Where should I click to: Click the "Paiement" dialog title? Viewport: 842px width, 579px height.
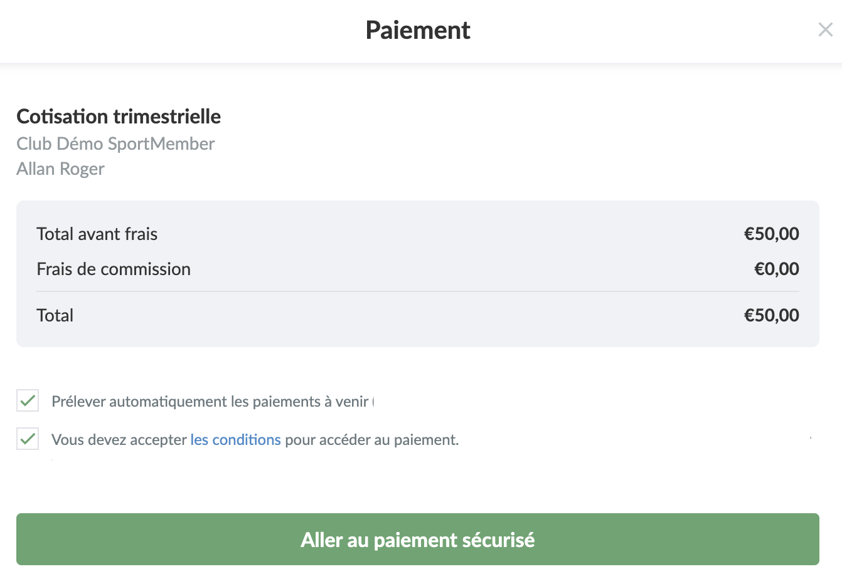pyautogui.click(x=418, y=30)
